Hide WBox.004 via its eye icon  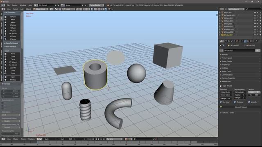255,13
